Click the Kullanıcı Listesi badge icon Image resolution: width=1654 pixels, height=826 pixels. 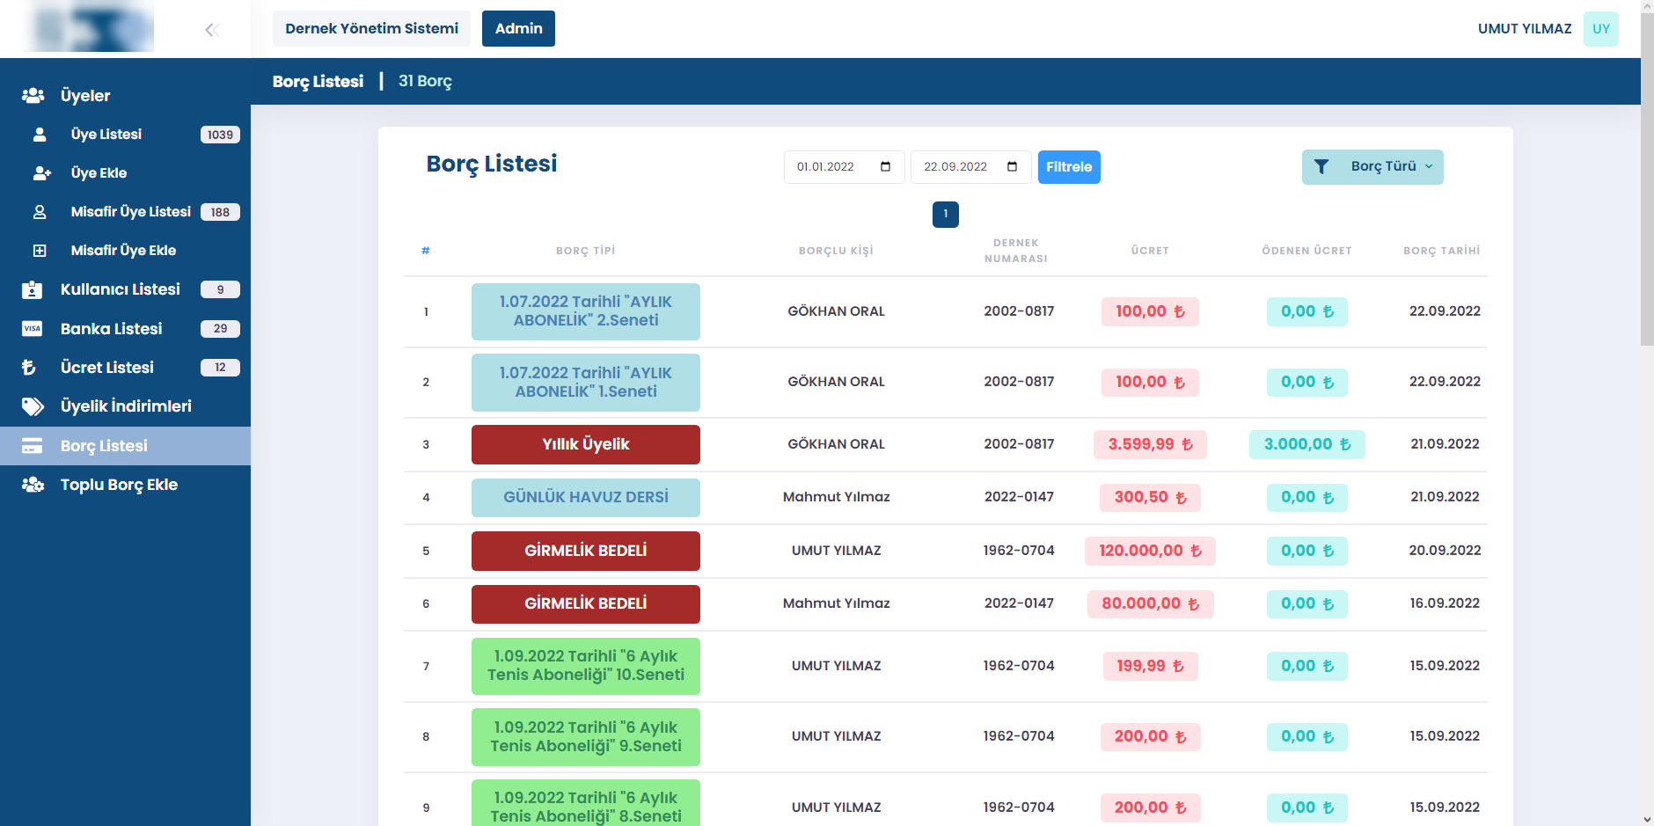(33, 289)
